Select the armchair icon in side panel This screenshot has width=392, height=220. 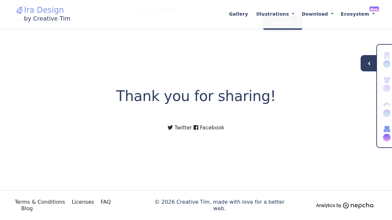click(x=387, y=129)
